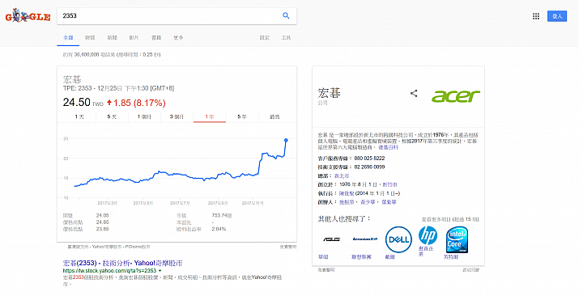Open the 更多 search categories menu
Image resolution: width=583 pixels, height=296 pixels.
click(178, 37)
